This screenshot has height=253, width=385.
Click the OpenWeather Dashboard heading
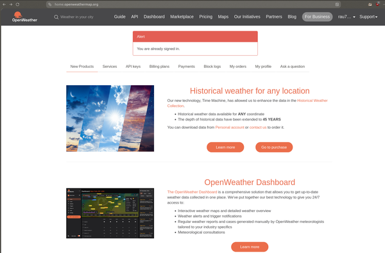250,183
